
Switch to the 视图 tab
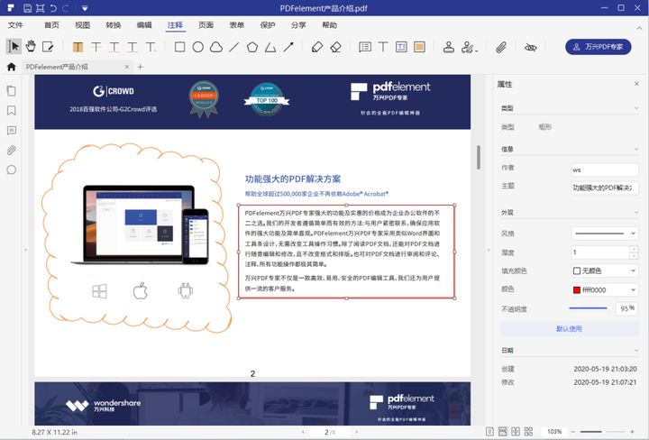pyautogui.click(x=82, y=25)
